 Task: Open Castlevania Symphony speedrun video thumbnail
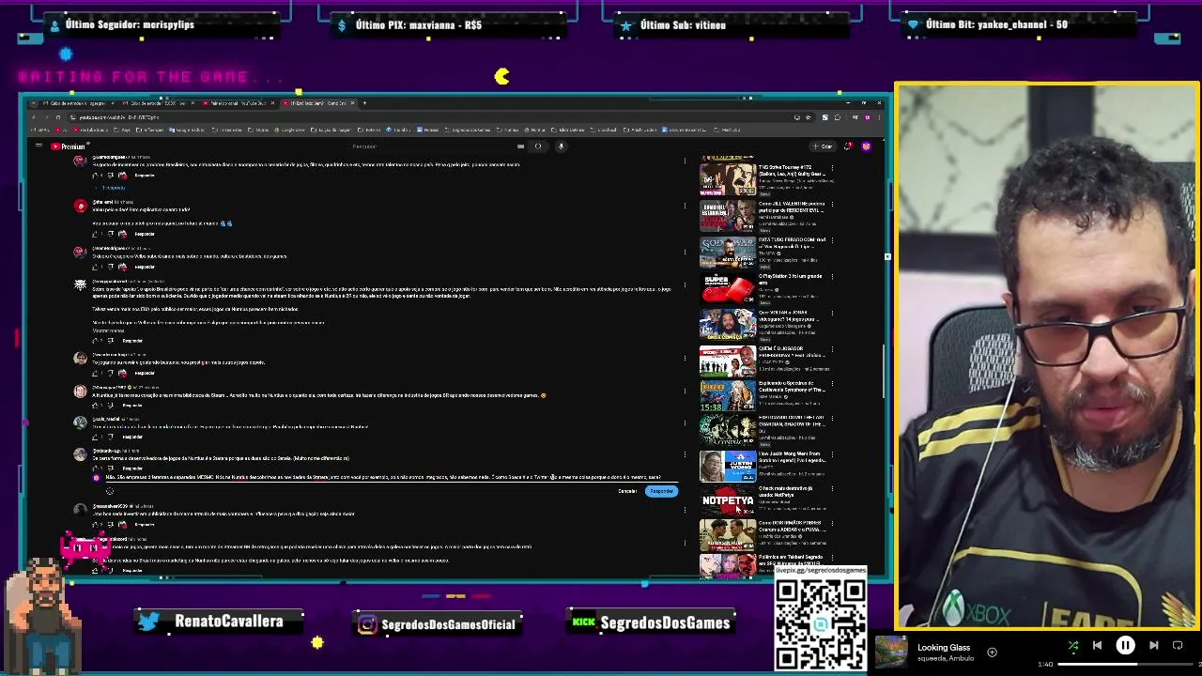pos(727,393)
